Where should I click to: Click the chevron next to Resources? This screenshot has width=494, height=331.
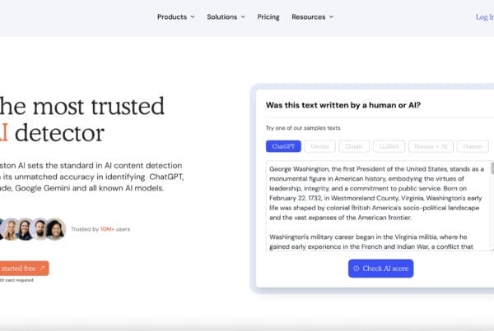[x=331, y=16]
